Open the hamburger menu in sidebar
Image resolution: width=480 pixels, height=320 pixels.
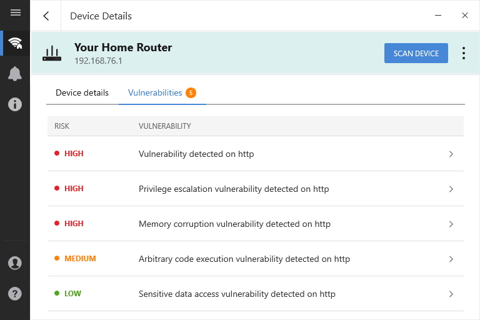point(15,12)
